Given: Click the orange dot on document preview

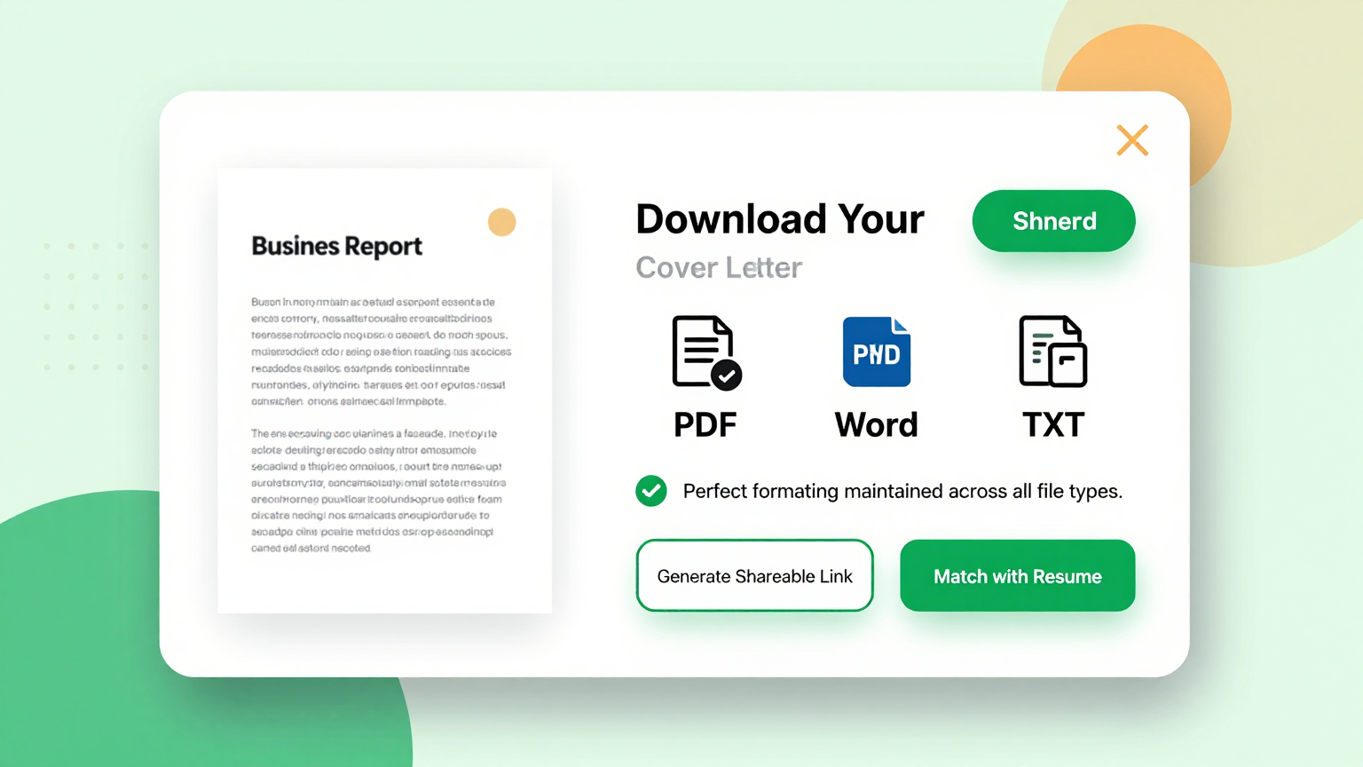Looking at the screenshot, I should pos(501,222).
